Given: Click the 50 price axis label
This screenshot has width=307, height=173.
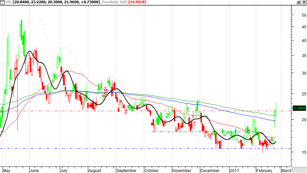Looking at the screenshot, I should [x=304, y=15].
